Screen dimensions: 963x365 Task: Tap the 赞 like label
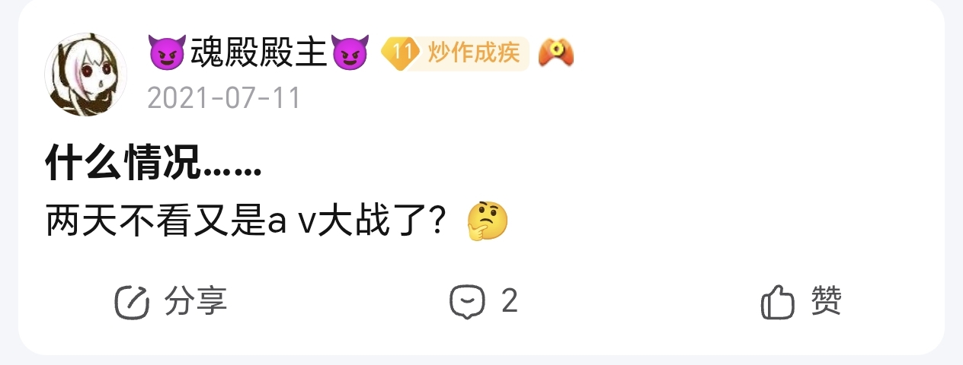point(827,302)
